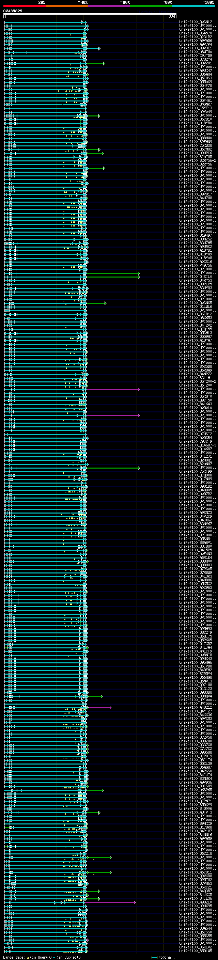Select the UniRef100_Q9CT50 label
Screen dimensions: 218x960
(195, 400)
